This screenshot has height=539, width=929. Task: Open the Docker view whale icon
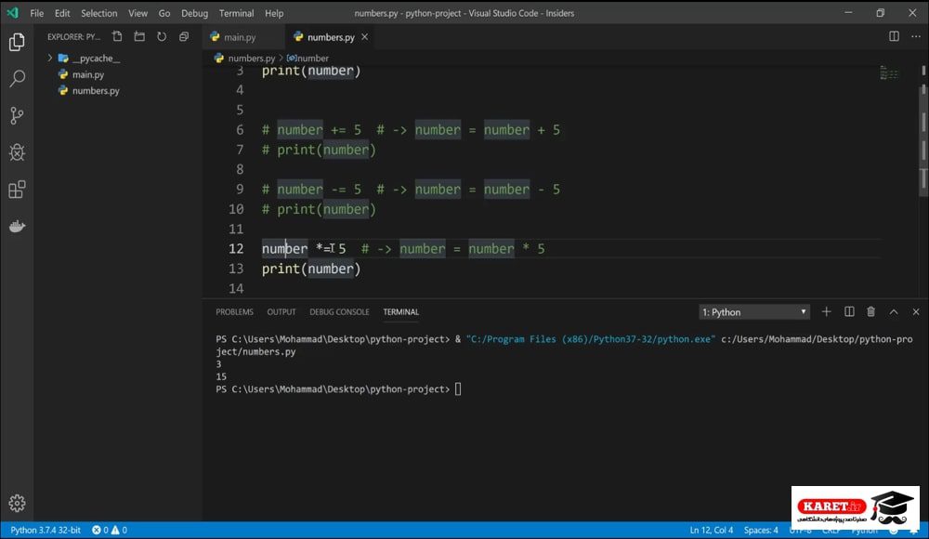pyautogui.click(x=17, y=227)
